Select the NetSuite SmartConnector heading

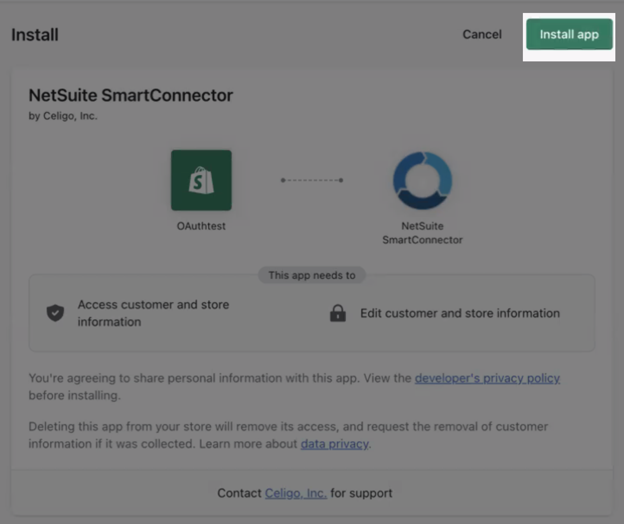pos(131,96)
